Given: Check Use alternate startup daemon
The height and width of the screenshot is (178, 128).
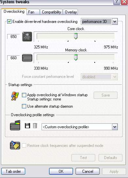Looking at the screenshot, I should pos(24,106).
